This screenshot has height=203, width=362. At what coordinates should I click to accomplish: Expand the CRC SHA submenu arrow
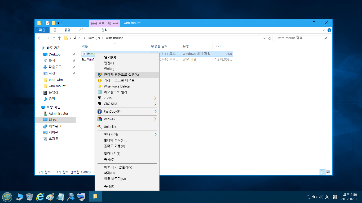point(156,104)
